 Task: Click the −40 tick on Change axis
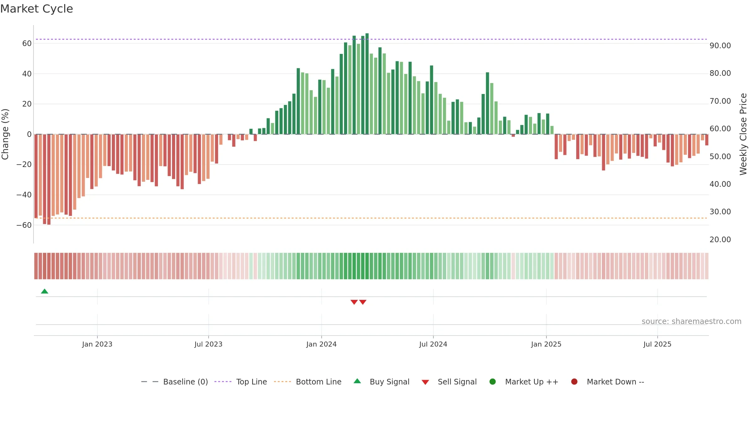coord(24,195)
